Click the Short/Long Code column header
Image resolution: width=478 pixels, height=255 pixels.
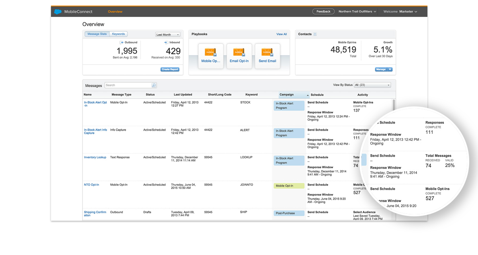click(219, 95)
